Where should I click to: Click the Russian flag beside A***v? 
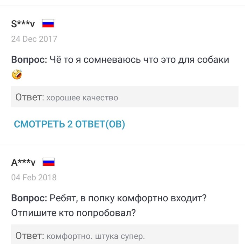pyautogui.click(x=49, y=162)
